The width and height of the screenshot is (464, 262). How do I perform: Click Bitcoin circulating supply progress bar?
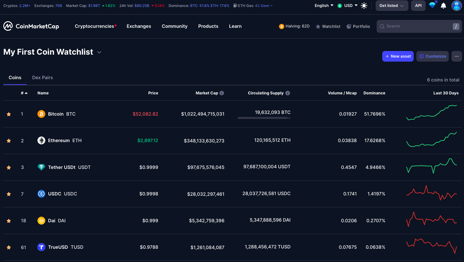click(264, 118)
